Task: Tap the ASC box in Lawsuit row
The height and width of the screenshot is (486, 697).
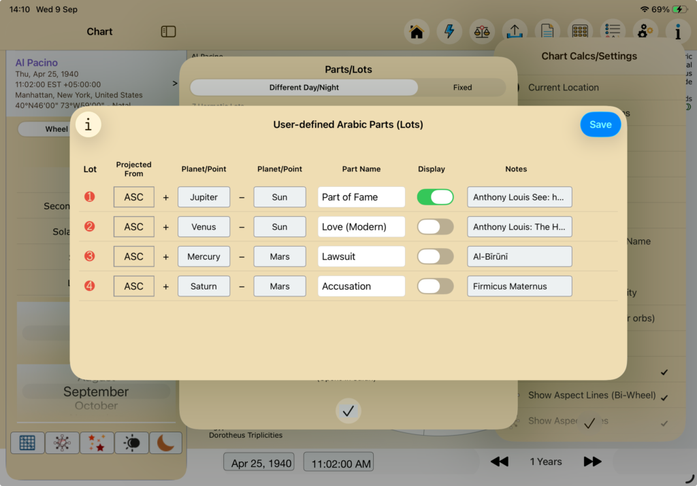Action: point(134,256)
